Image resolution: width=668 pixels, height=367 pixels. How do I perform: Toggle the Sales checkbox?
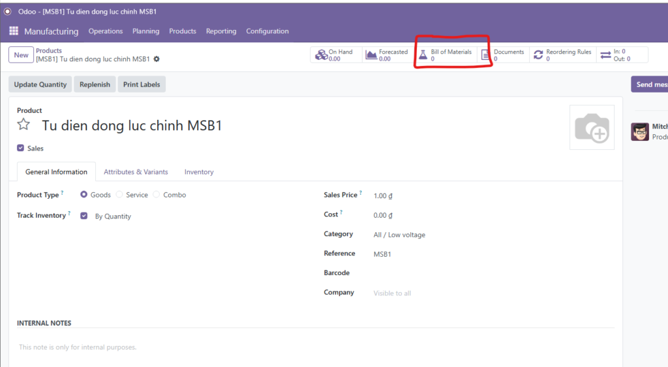point(21,149)
